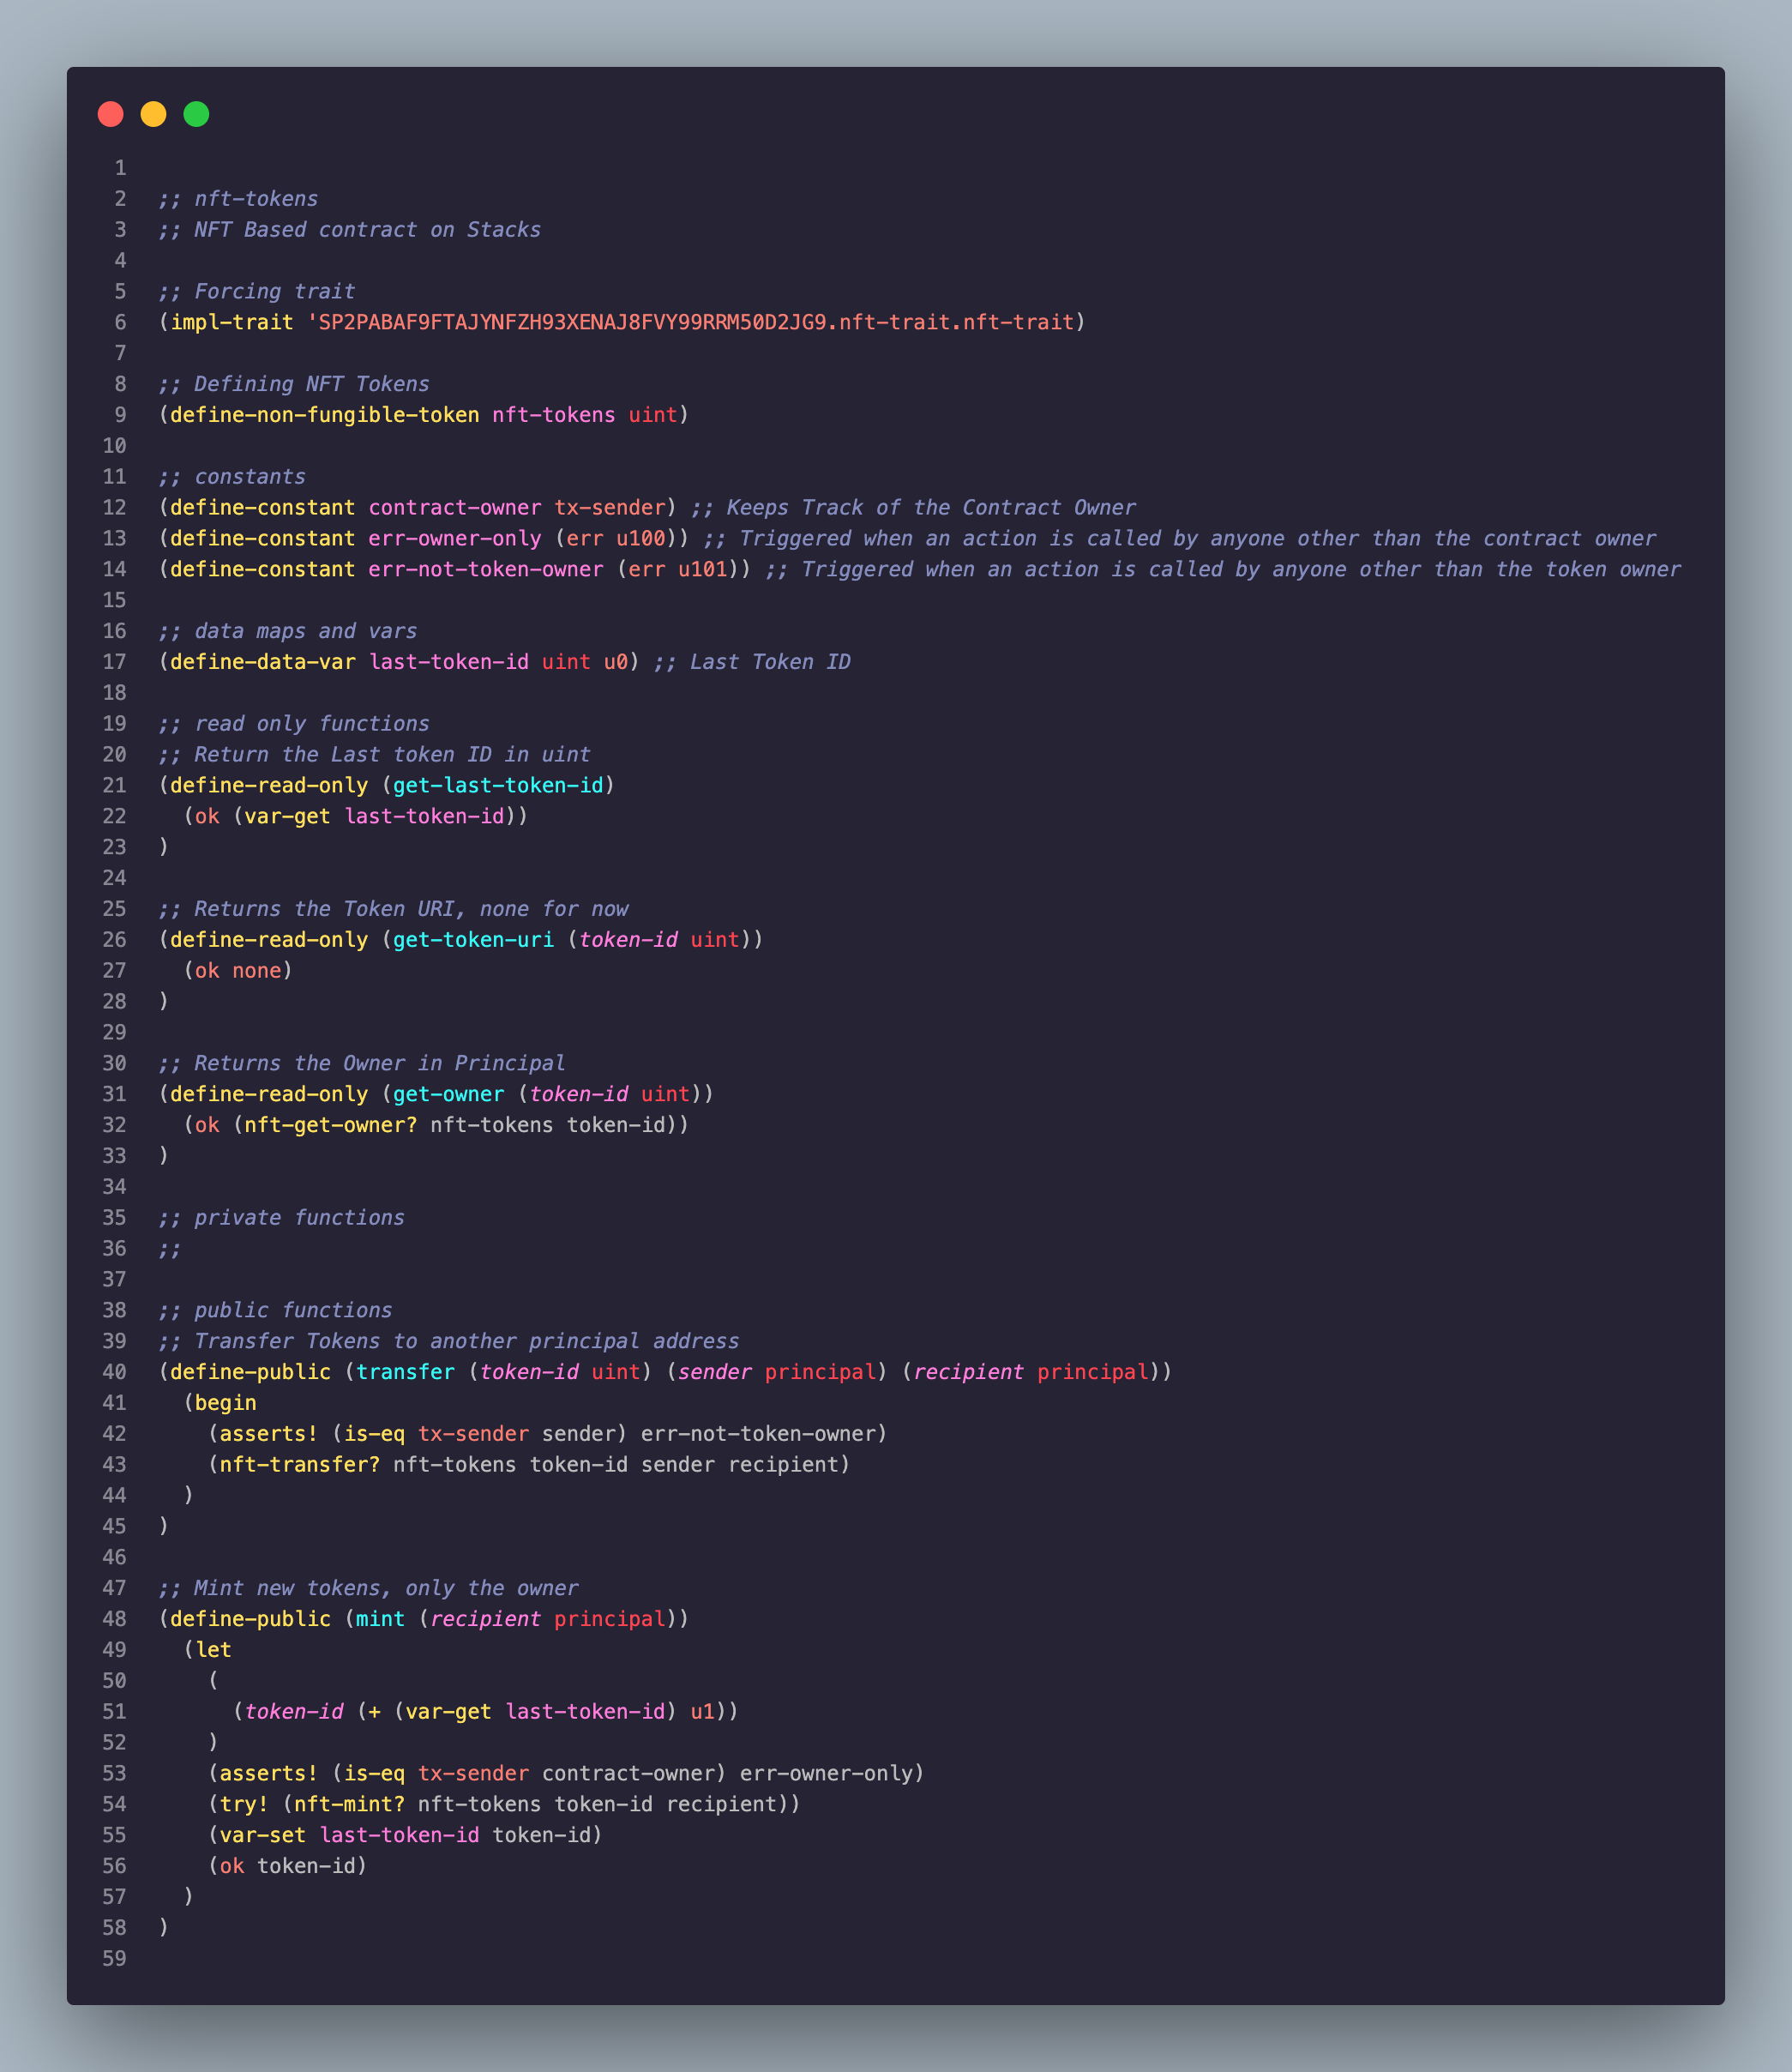This screenshot has height=2072, width=1792.
Task: Click the yellow minimize window dot
Action: (153, 114)
